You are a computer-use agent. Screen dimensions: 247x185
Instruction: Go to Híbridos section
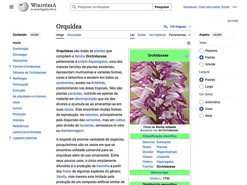click(18, 120)
